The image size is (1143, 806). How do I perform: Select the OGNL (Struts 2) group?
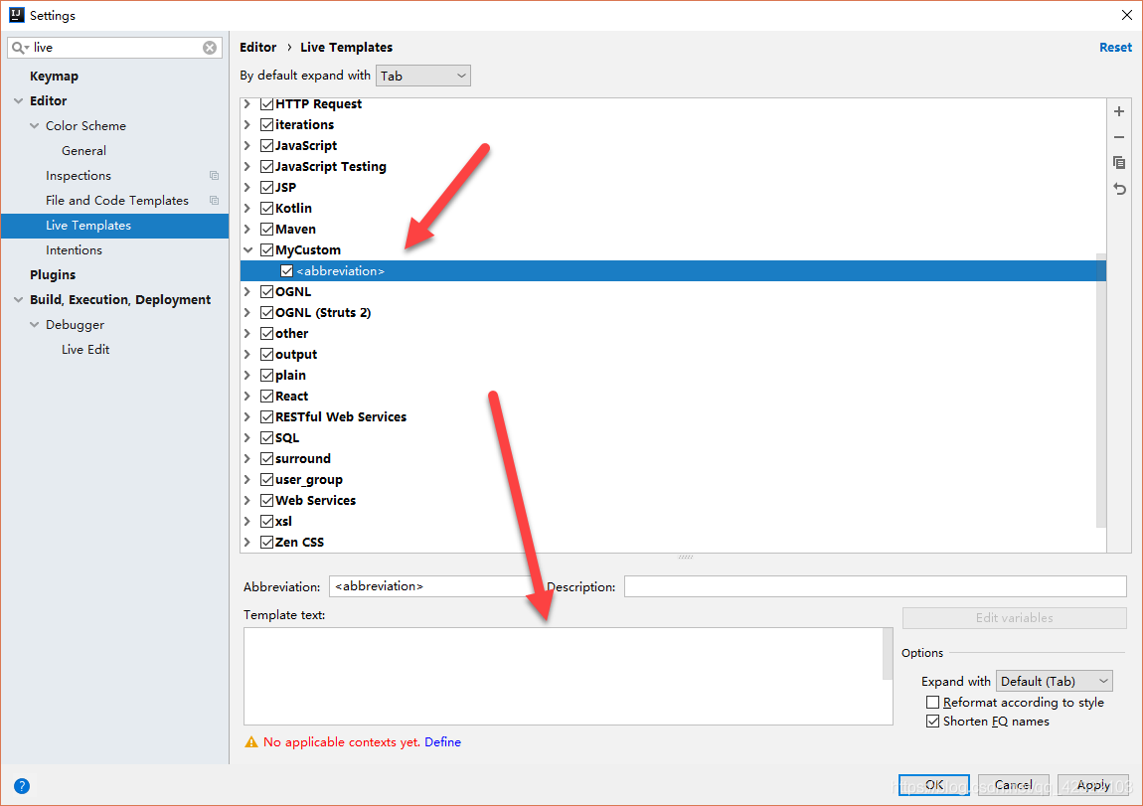[x=323, y=313]
